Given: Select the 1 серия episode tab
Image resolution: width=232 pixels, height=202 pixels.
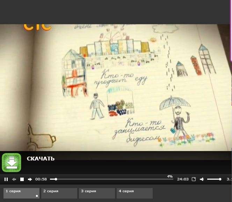Looking at the screenshot, I should [x=21, y=193].
